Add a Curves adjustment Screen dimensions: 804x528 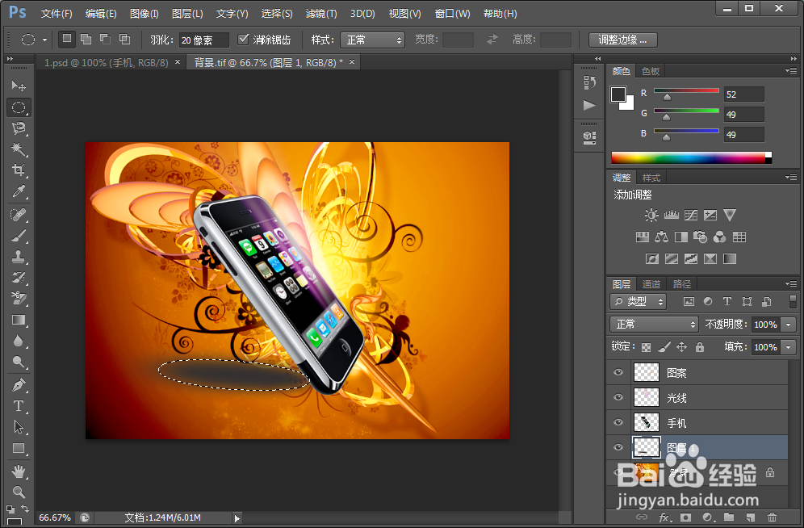point(691,215)
